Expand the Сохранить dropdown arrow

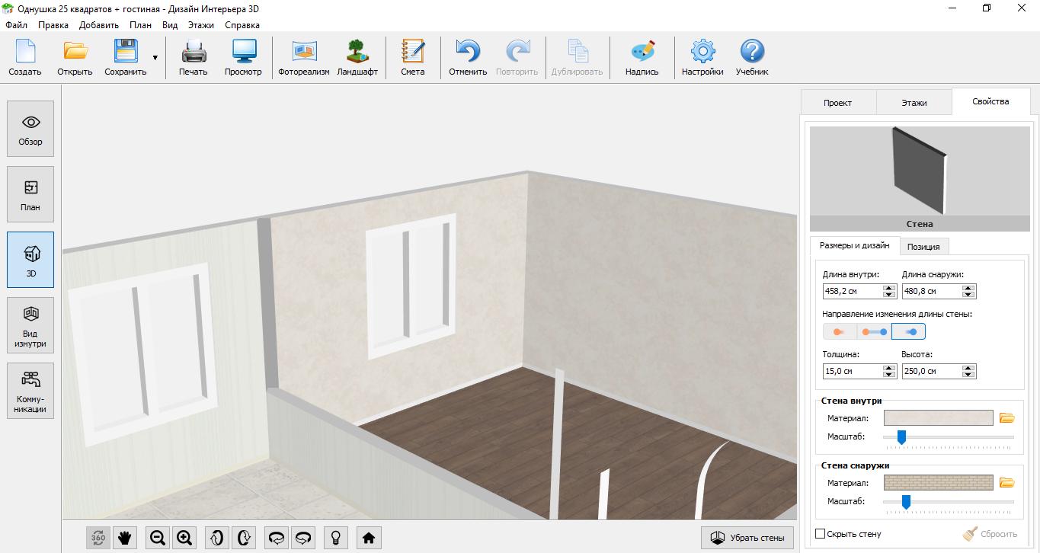[155, 58]
